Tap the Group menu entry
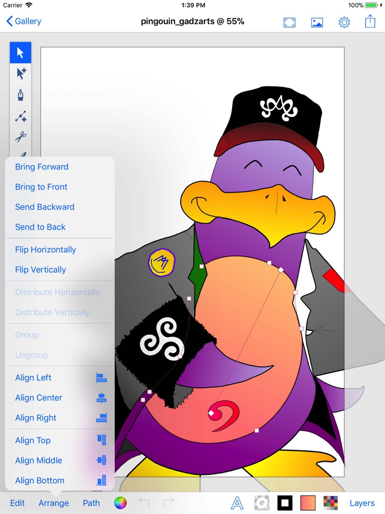Viewport: 385px width, 514px height. pyautogui.click(x=27, y=335)
